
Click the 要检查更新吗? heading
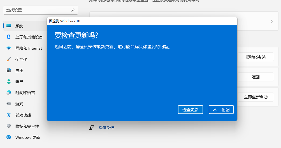coord(76,35)
